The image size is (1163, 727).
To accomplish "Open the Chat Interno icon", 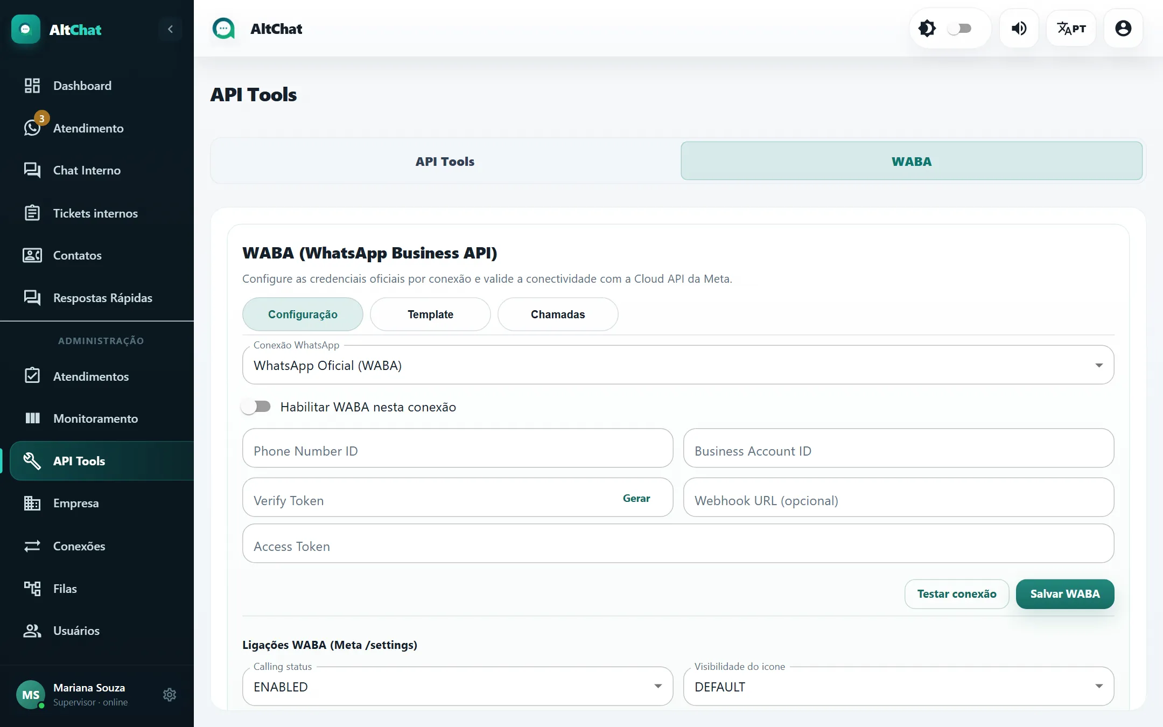I will point(32,170).
